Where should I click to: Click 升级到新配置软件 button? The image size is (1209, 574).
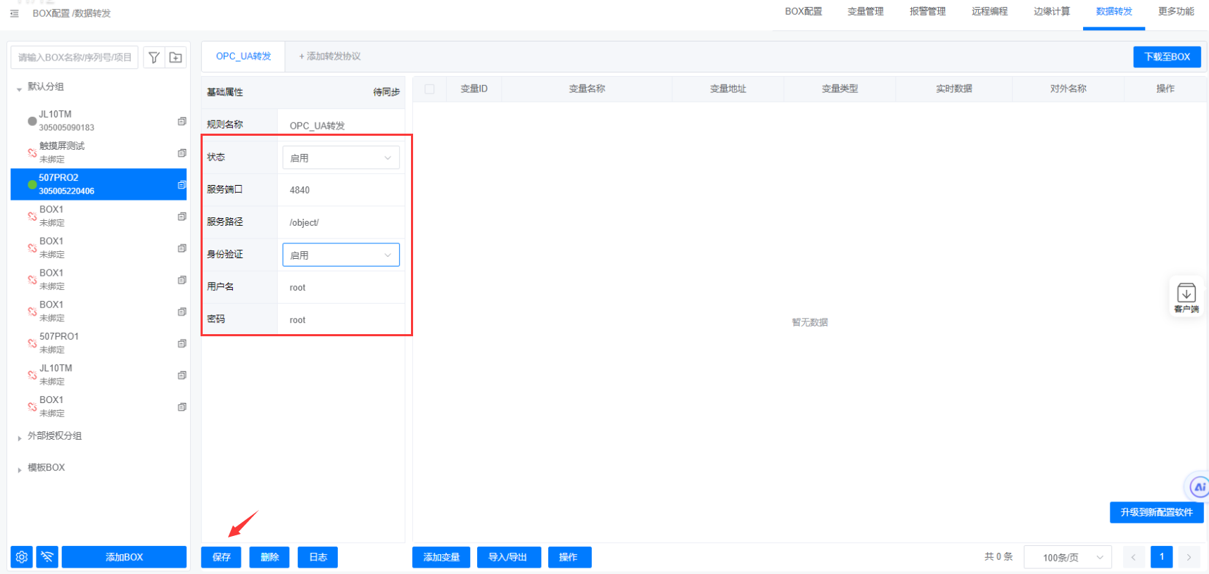pyautogui.click(x=1157, y=512)
